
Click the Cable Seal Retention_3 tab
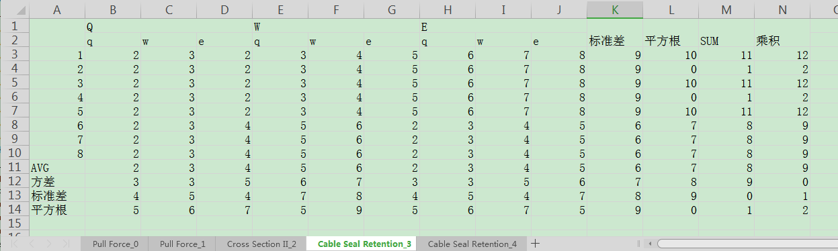362,244
